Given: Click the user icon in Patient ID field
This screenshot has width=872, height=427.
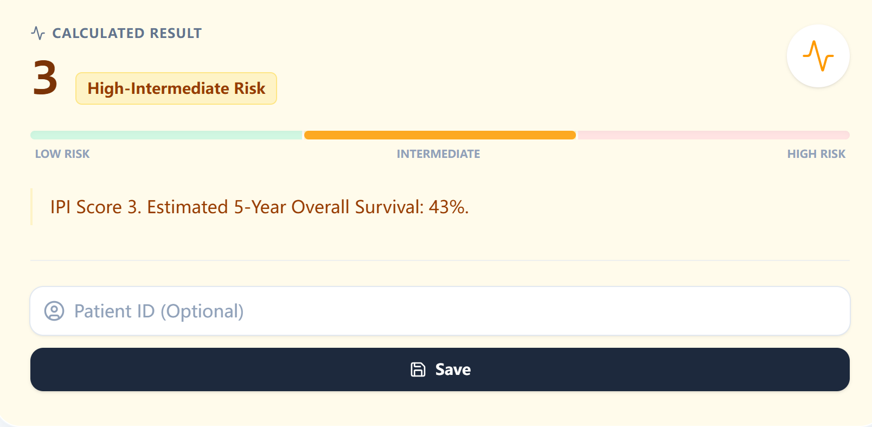Looking at the screenshot, I should (54, 311).
